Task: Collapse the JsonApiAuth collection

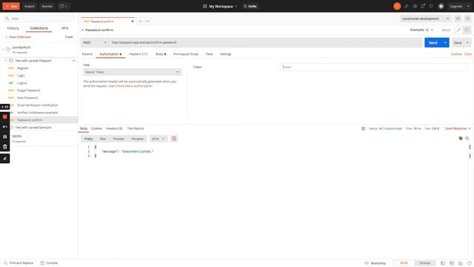Action: pos(3,50)
